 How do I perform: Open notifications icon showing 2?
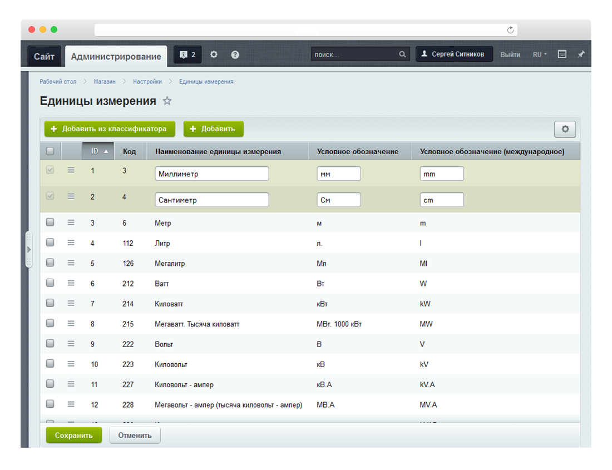point(187,55)
